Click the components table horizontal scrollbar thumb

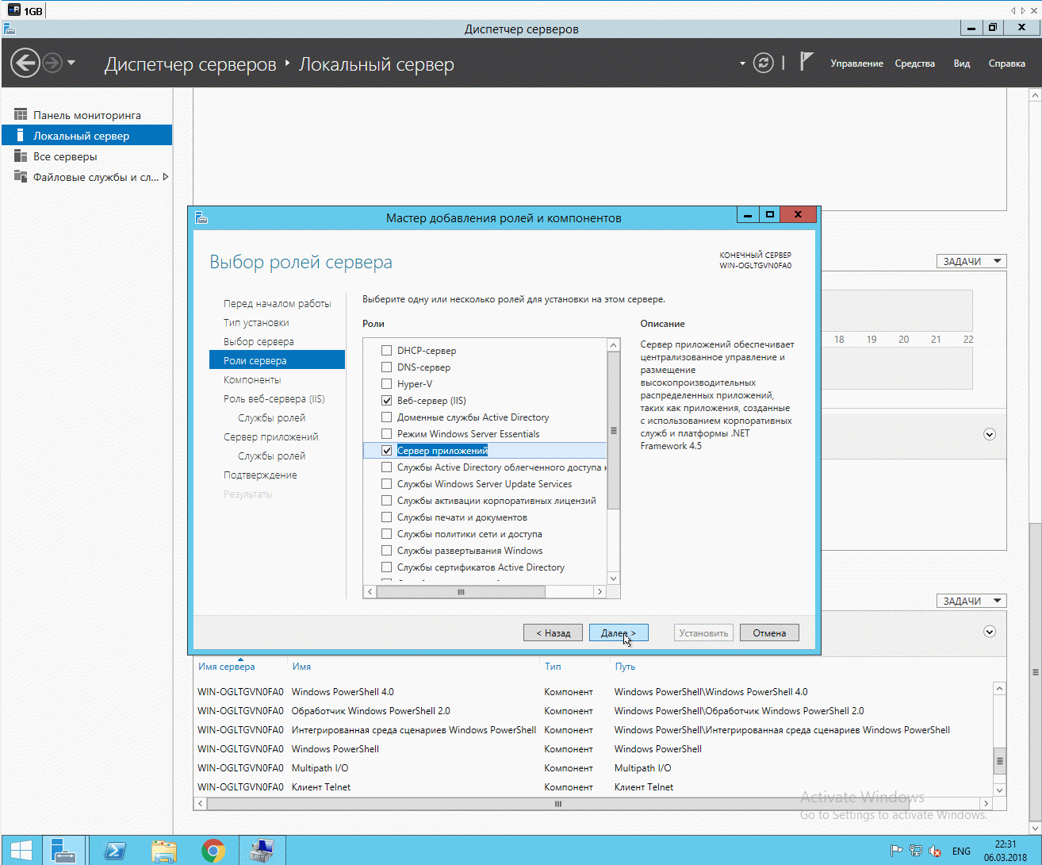click(558, 804)
